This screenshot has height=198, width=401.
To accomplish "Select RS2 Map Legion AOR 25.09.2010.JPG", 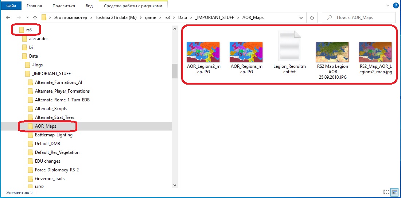I will (x=332, y=52).
